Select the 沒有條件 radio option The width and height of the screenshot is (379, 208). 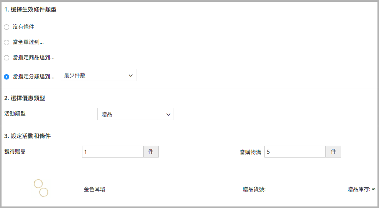coord(7,27)
